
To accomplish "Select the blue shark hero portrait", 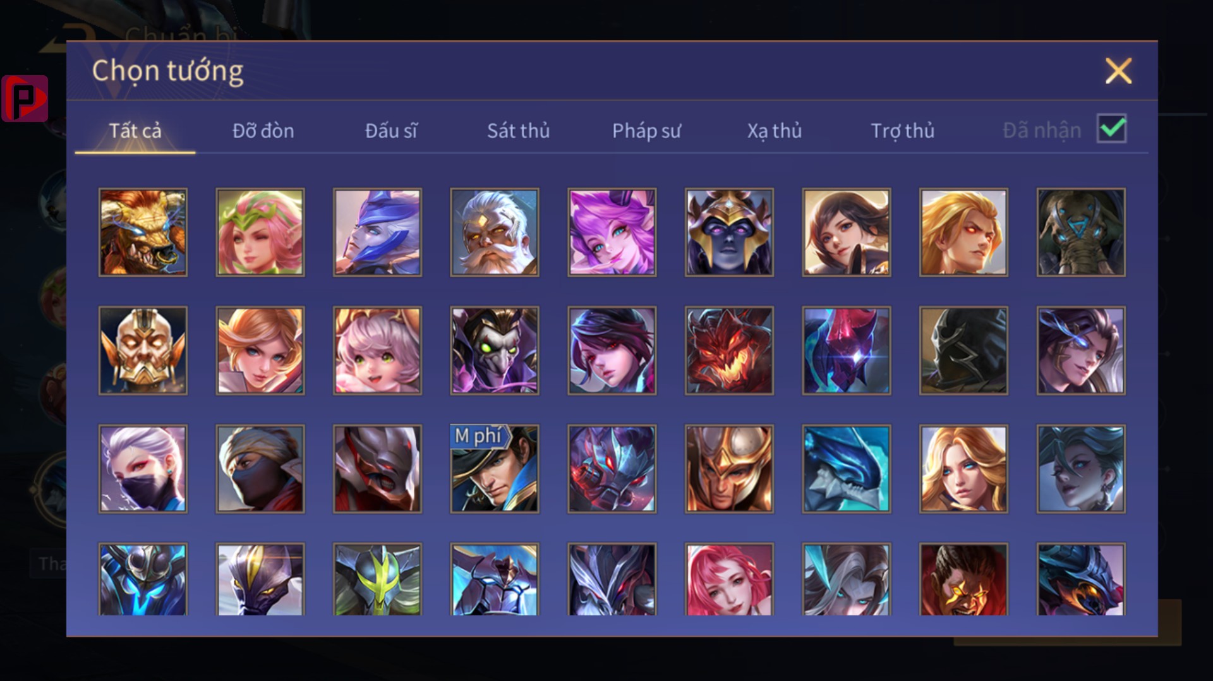I will pos(847,469).
